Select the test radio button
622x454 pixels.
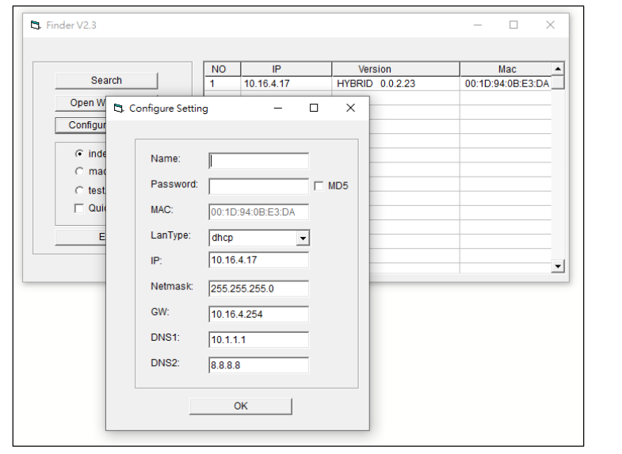pos(79,190)
